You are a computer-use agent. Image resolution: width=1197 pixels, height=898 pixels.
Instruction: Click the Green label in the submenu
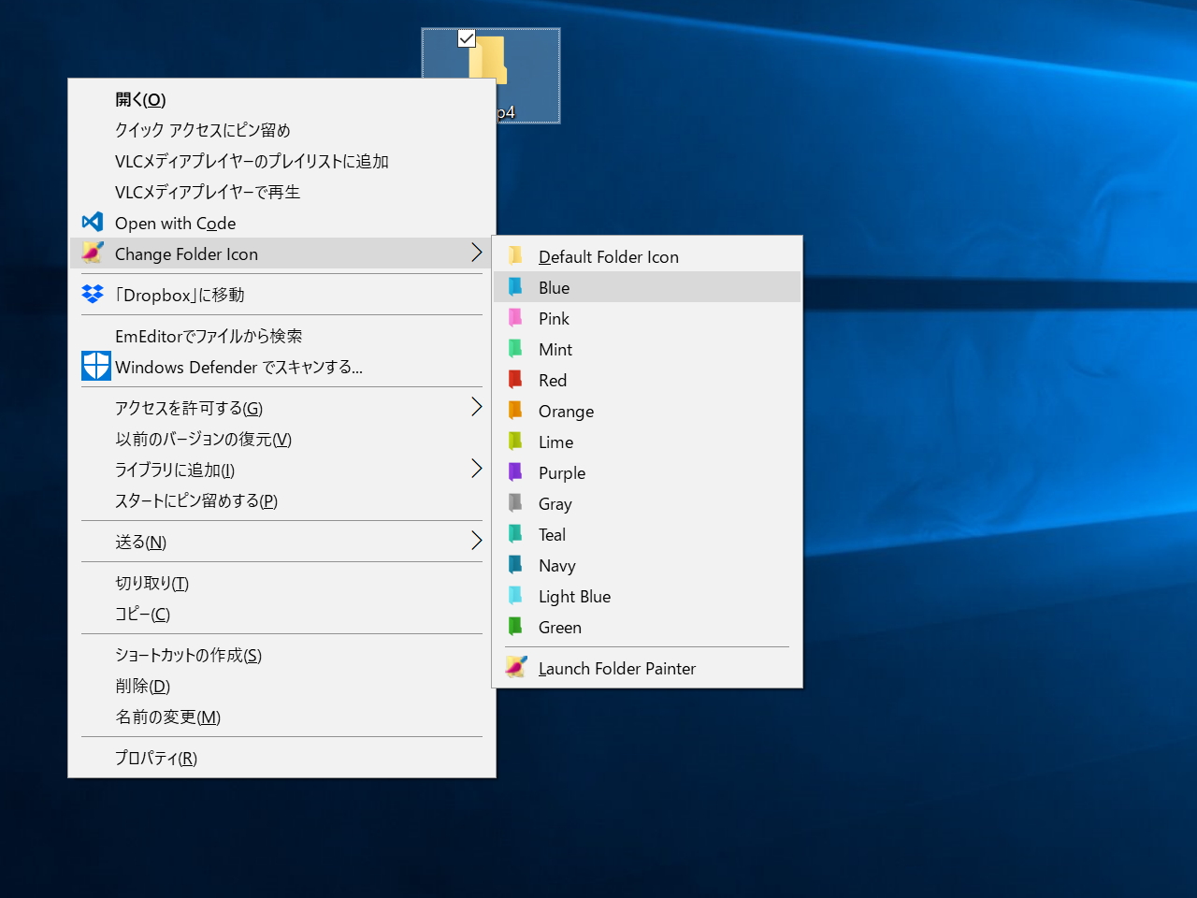[560, 627]
